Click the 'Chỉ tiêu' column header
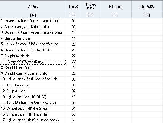The image size is (163, 123). click(33, 6)
